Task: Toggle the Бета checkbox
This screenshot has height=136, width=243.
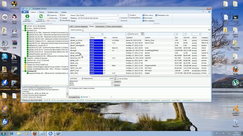Action: tap(61, 15)
